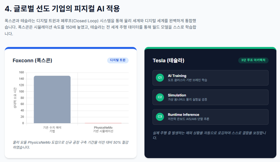Click the intro paragraph mentioning Closed Loop

101,27
